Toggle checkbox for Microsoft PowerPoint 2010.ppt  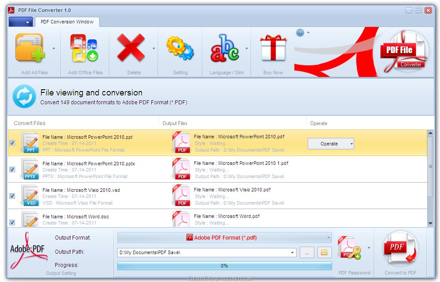click(12, 143)
